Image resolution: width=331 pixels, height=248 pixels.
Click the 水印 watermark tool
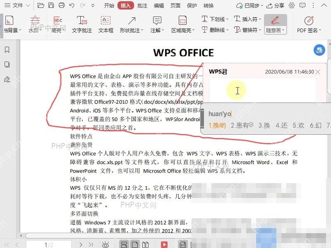point(35,25)
